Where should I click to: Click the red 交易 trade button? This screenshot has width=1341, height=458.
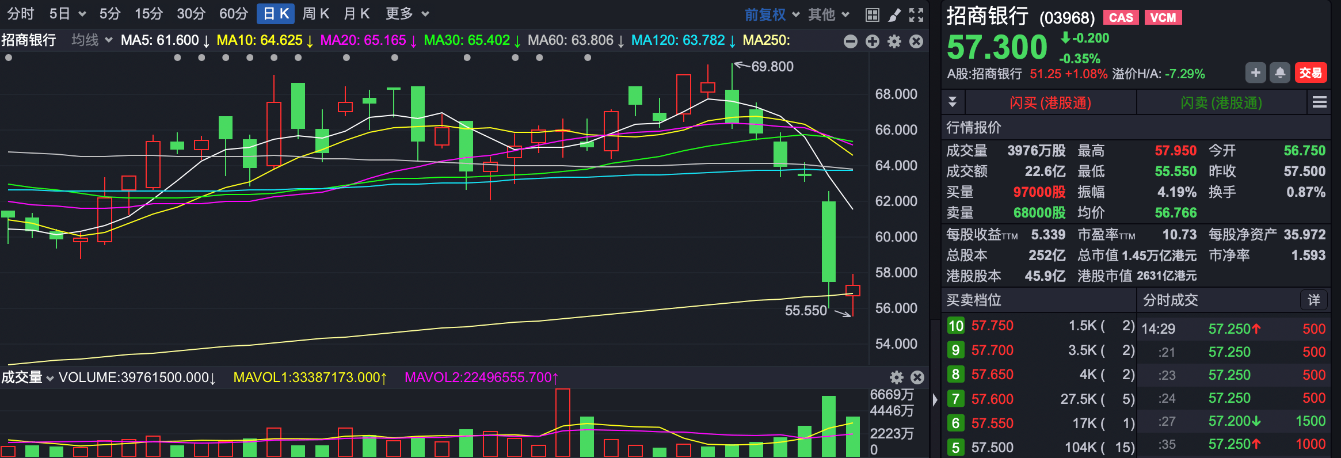pos(1310,73)
